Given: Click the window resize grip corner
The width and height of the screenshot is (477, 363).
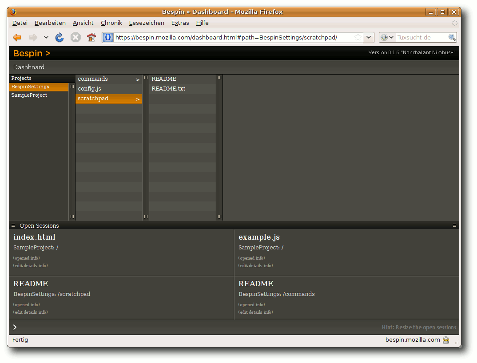Looking at the screenshot, I should [456, 342].
